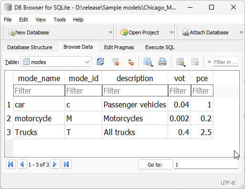Expand hidden table toolbar items chevron

209,62
